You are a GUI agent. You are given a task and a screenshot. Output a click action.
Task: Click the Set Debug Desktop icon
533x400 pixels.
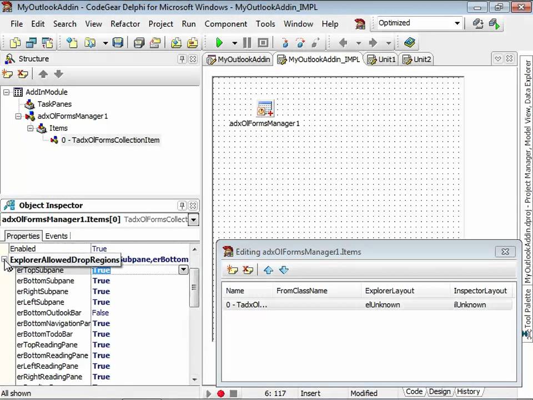[494, 23]
